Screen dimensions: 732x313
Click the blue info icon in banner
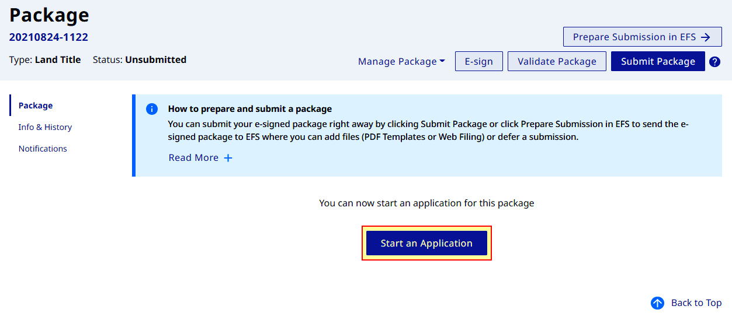point(152,109)
